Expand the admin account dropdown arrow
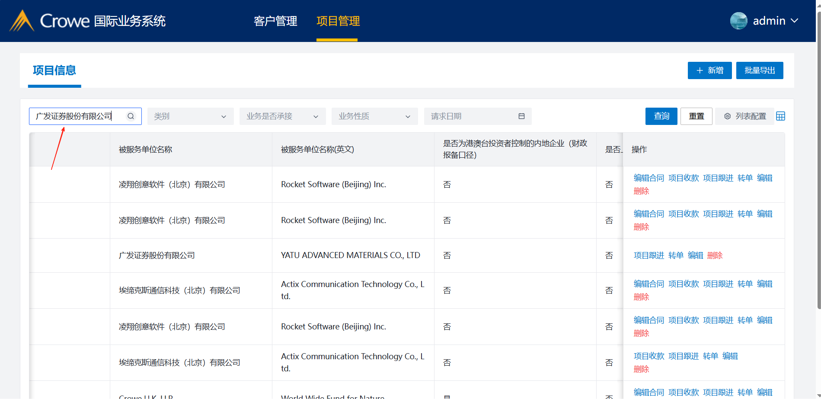The height and width of the screenshot is (399, 821). point(795,21)
